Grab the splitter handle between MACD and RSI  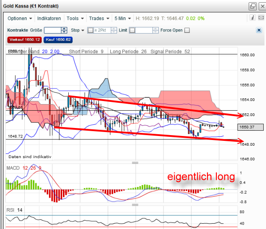coord(135,205)
